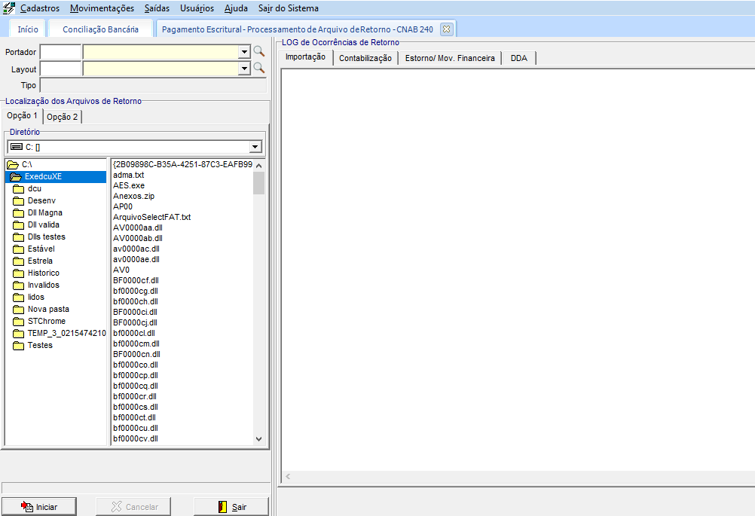Open the Portador dropdown list
This screenshot has height=516, width=755.
click(x=244, y=52)
